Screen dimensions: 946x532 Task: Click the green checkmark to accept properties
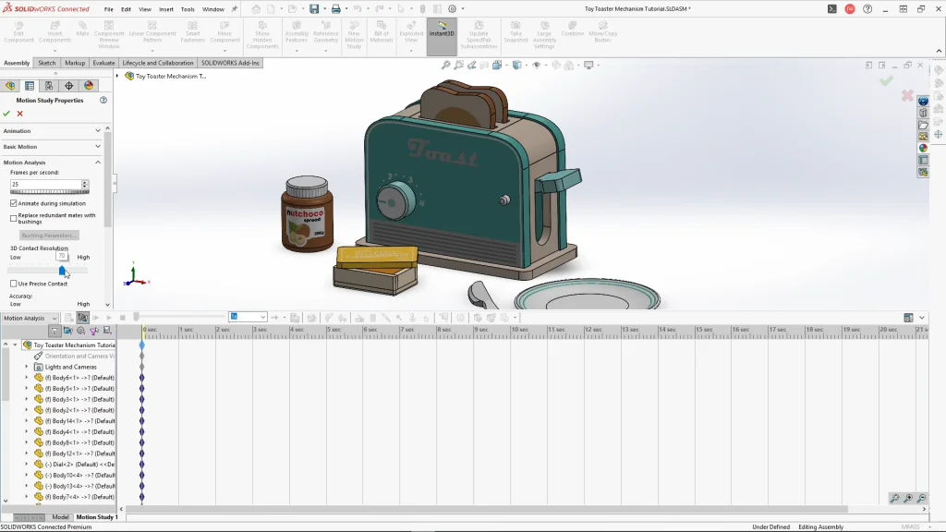6,114
